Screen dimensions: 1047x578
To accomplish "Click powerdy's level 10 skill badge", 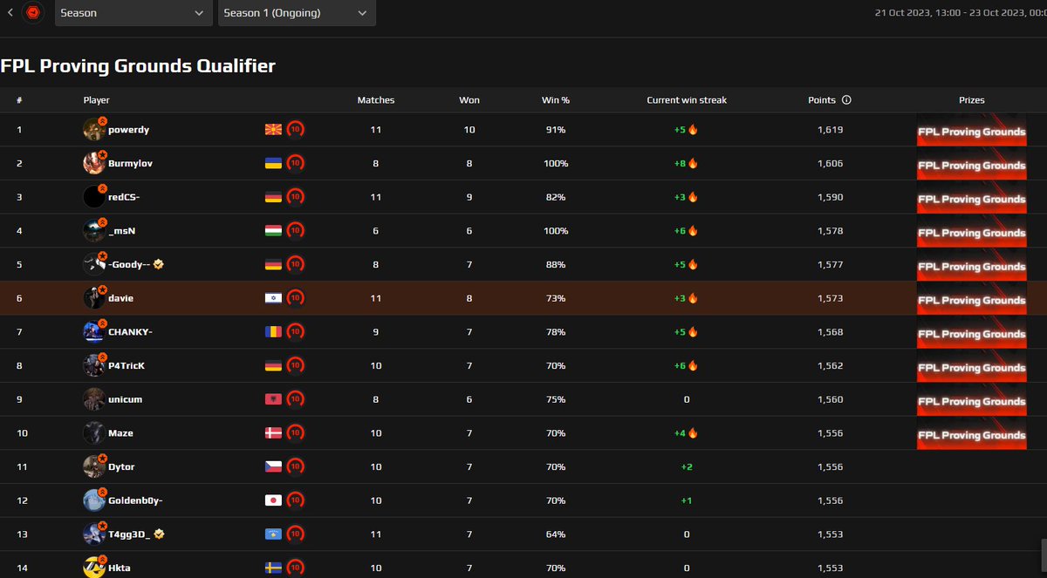I will [295, 130].
